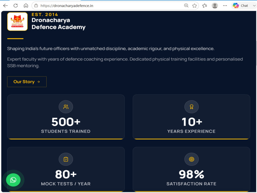Select the 10+ statistic text

click(192, 122)
